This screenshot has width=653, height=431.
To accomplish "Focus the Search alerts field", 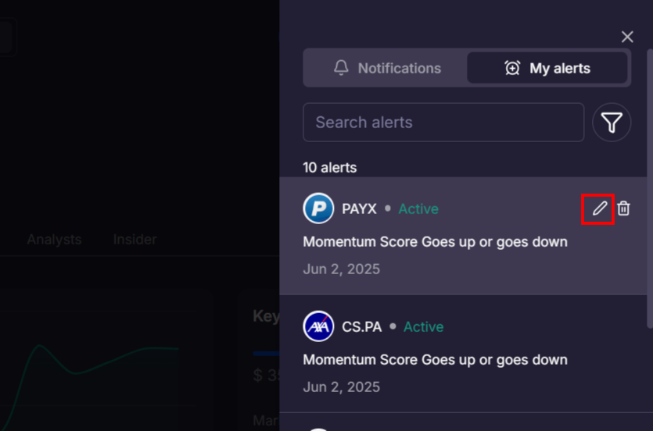I will [443, 123].
